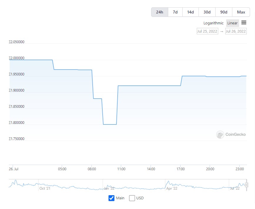The width and height of the screenshot is (255, 209).
Task: Enable the USD checkbox
Action: [x=132, y=198]
